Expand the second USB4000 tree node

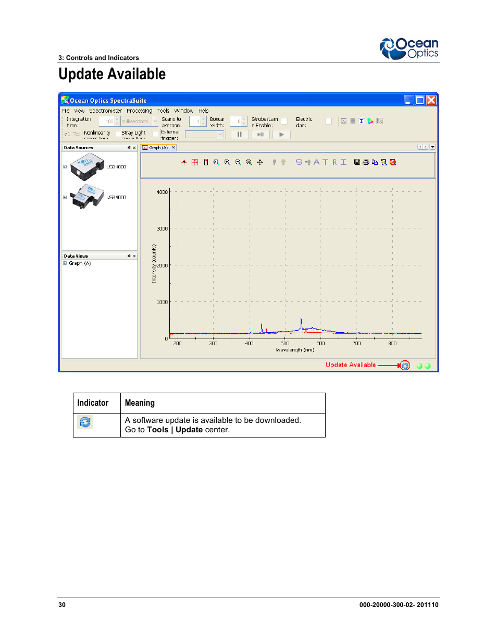65,198
